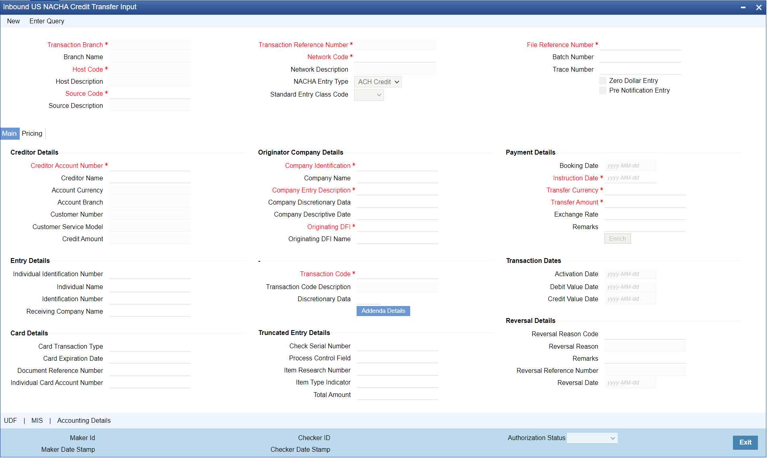Click the Exchange Rate field
Screen dimensions: 768x459
point(645,215)
